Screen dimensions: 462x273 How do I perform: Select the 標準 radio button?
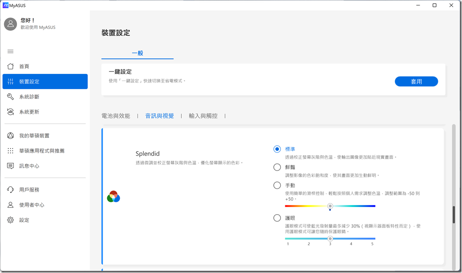(277, 149)
